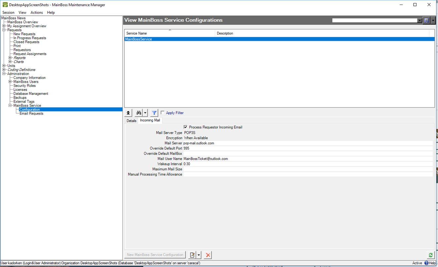Screen dimensions: 438x267
Task: Click the Manual Processing Time Allowance field
Action: [308, 174]
